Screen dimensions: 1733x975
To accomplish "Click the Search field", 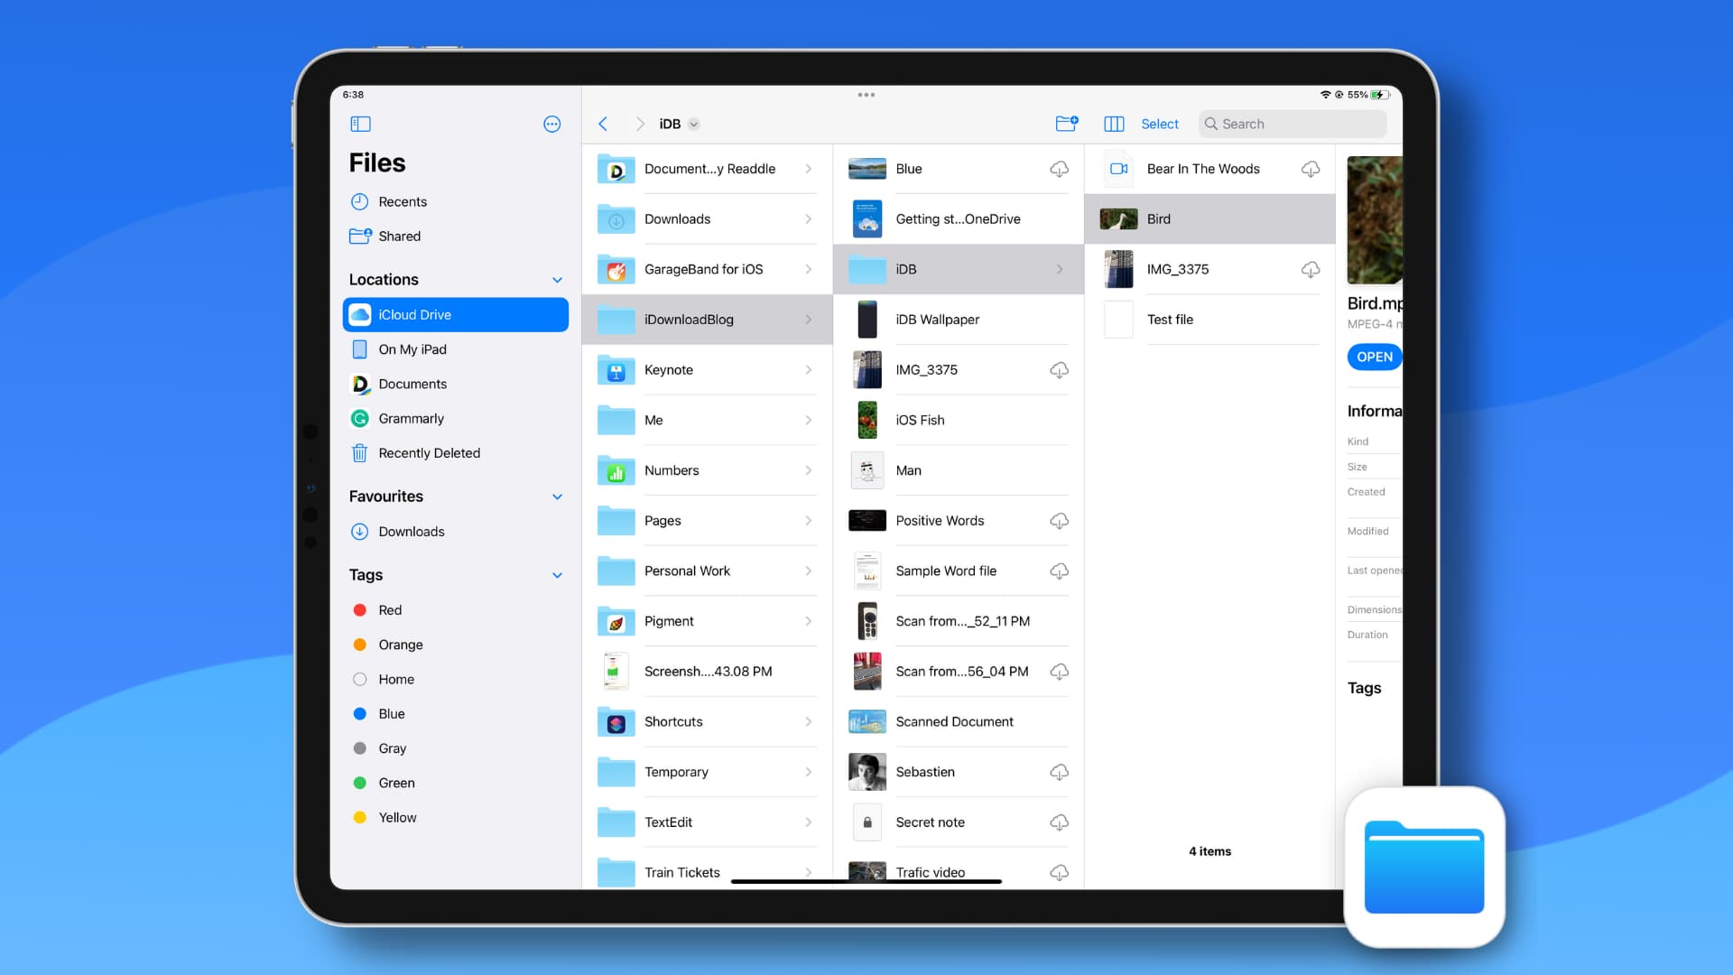I will pyautogui.click(x=1293, y=124).
